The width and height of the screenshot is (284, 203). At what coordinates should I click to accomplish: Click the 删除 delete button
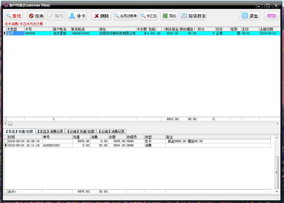coord(101,16)
